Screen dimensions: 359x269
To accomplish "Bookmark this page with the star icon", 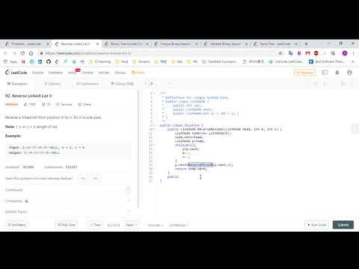I will click(280, 53).
